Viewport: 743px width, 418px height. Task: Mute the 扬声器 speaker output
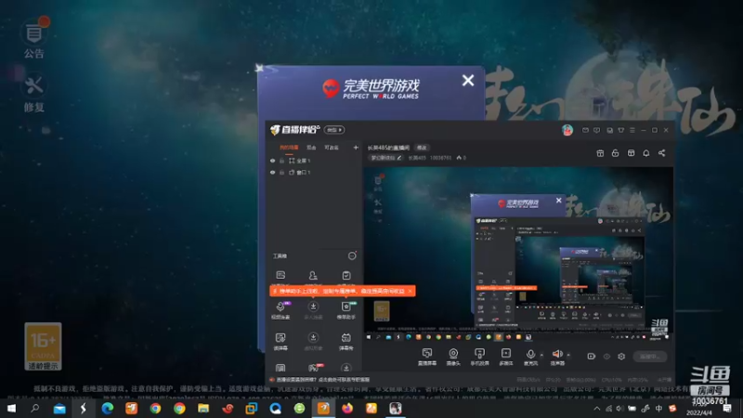557,357
